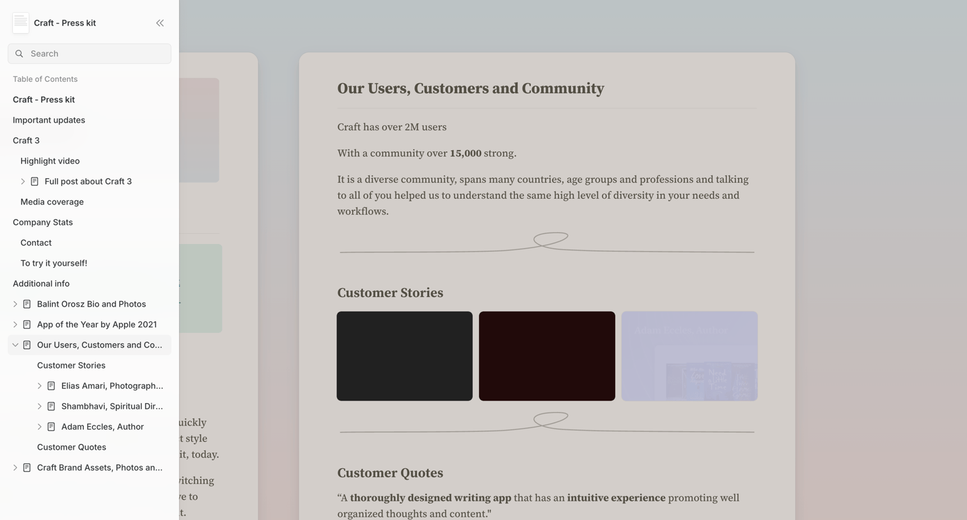Screen dimensions: 967x520
Task: Open Craft - Press kit in table of contents
Action: (43, 100)
